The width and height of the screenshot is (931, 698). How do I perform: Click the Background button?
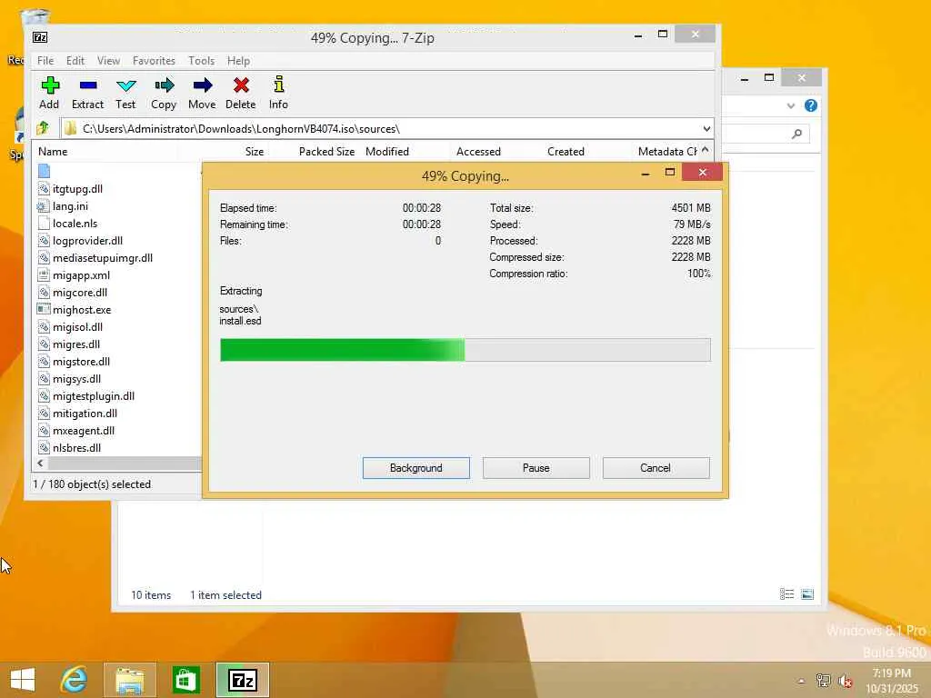coord(416,468)
